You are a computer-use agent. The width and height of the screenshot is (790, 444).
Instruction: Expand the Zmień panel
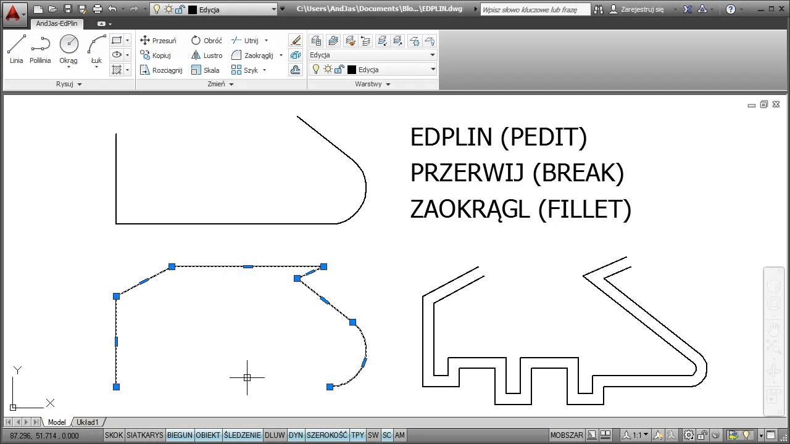click(221, 84)
